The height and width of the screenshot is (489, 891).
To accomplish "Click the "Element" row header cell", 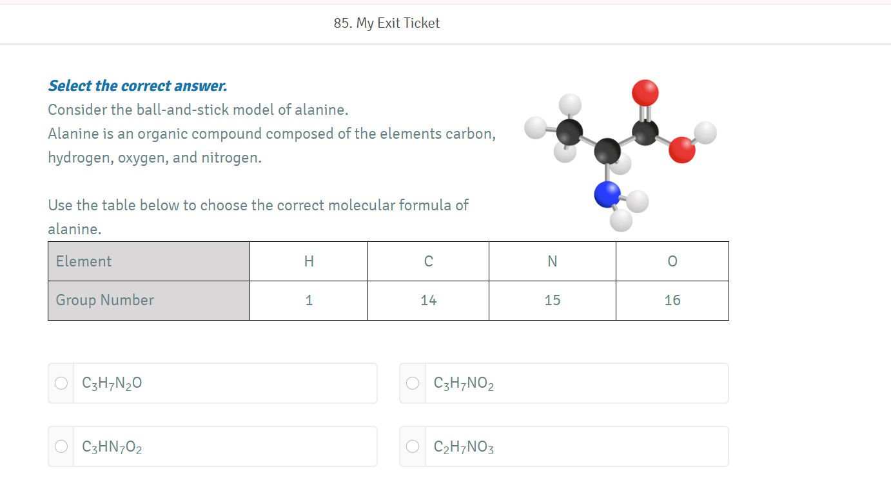I will tap(149, 261).
